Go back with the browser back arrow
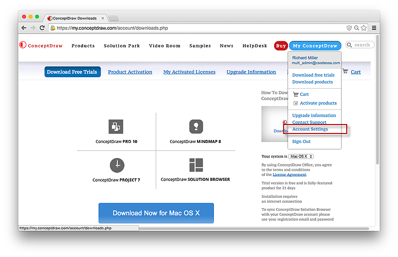Viewport: 398px width, 257px height. point(24,28)
